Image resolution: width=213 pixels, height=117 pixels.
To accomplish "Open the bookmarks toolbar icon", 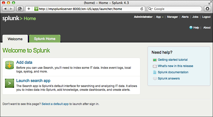I will tap(20, 9).
